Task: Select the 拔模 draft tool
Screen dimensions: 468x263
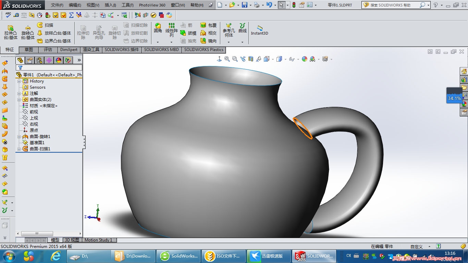Action: pyautogui.click(x=188, y=33)
